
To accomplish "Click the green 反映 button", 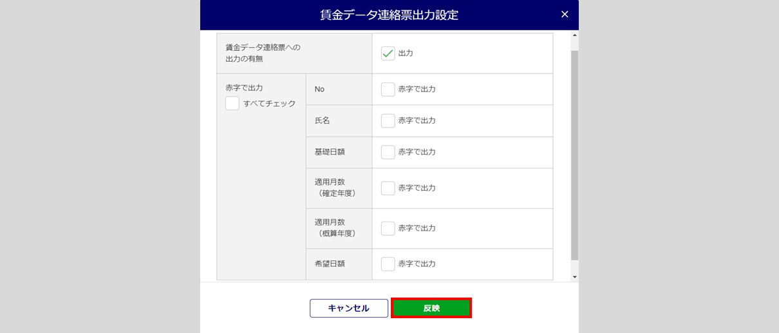I will 431,308.
